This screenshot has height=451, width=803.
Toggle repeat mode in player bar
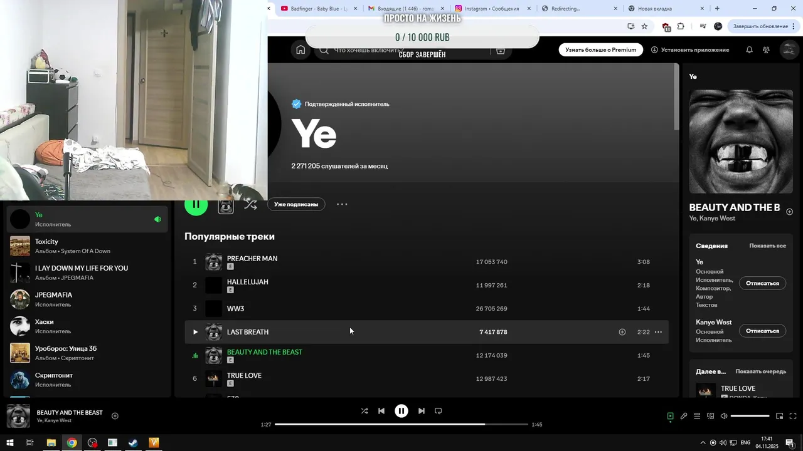[x=439, y=411]
